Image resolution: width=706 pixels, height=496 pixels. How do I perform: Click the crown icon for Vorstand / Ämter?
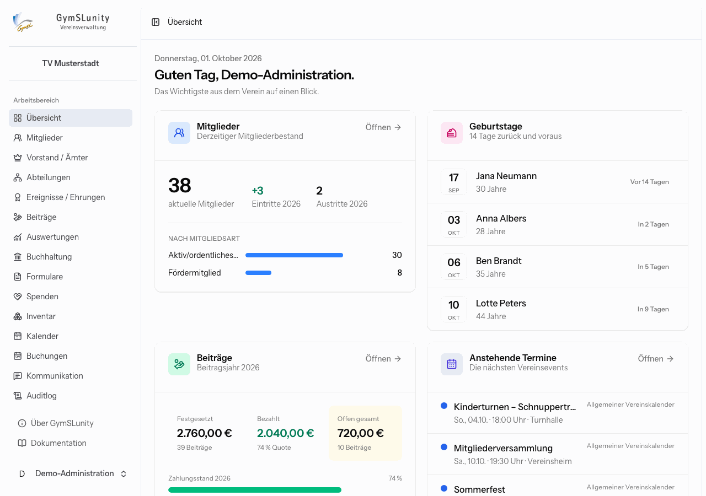click(x=18, y=158)
